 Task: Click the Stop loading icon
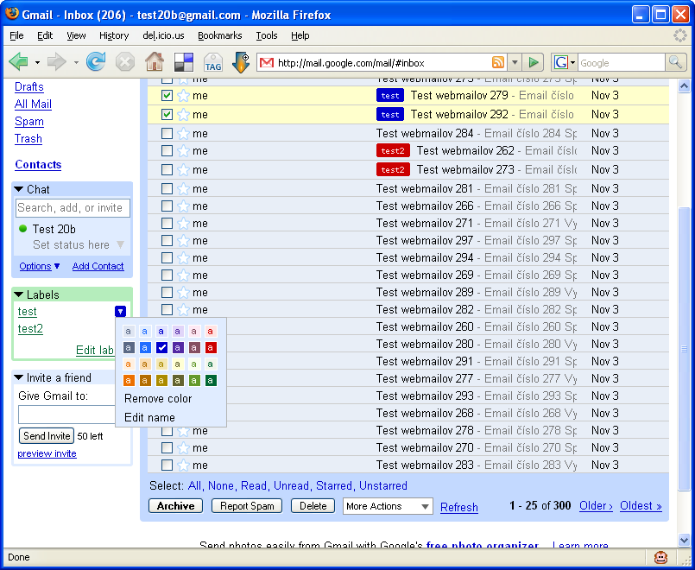(125, 62)
